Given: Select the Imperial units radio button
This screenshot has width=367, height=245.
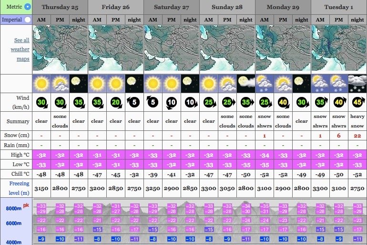Looking at the screenshot, I should 27,20.
